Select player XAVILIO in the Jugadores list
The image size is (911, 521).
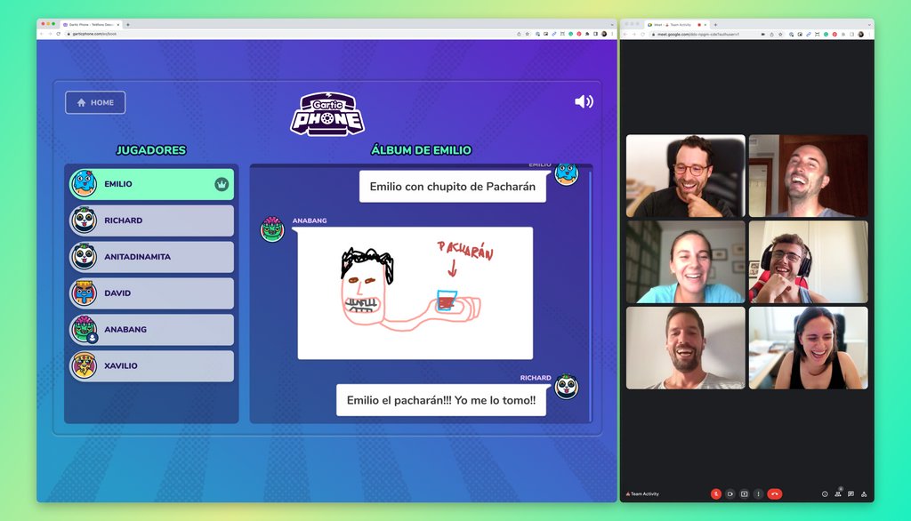[x=151, y=366]
